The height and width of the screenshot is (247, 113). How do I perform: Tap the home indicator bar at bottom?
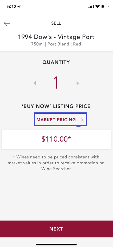point(56,245)
